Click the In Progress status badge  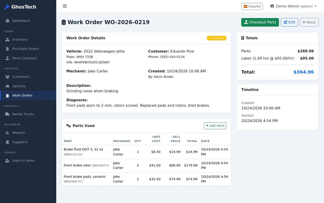click(x=216, y=38)
